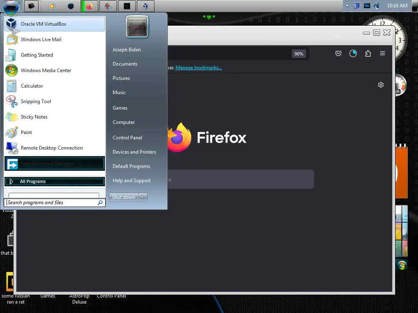Click the Free Download Manager arrow icon

click(12, 164)
